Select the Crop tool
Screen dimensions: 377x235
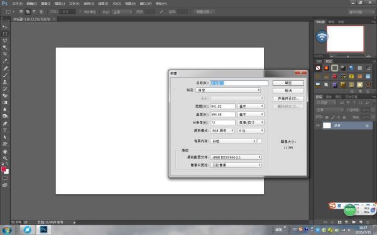[5, 54]
